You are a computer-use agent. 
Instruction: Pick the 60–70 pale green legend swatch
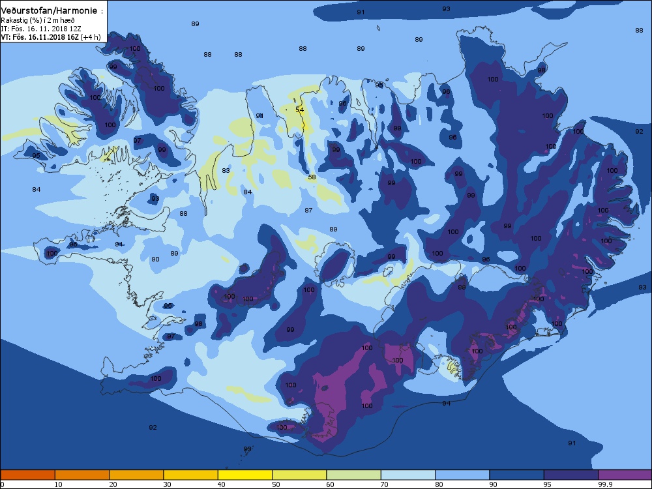(x=354, y=475)
